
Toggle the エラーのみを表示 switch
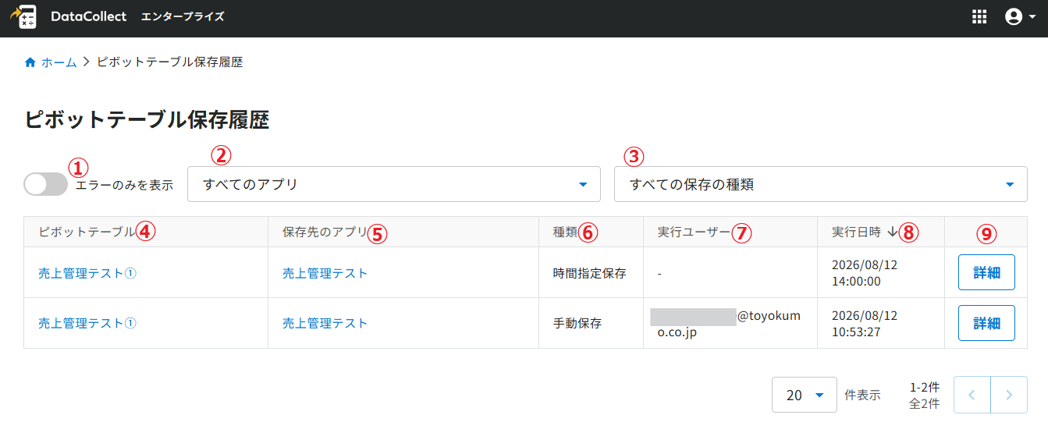[x=46, y=185]
